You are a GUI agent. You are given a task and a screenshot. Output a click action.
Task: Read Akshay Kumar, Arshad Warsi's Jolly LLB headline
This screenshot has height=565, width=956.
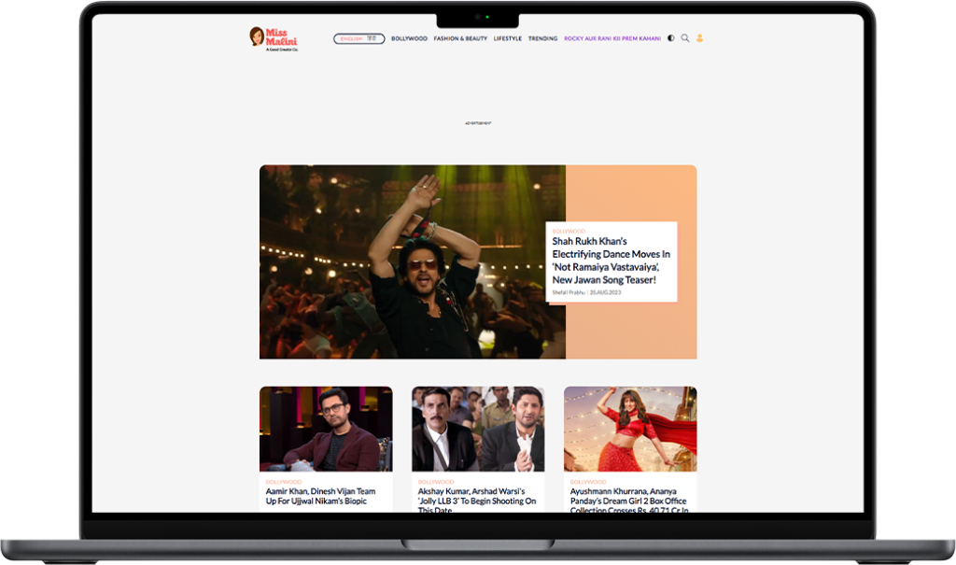point(477,497)
